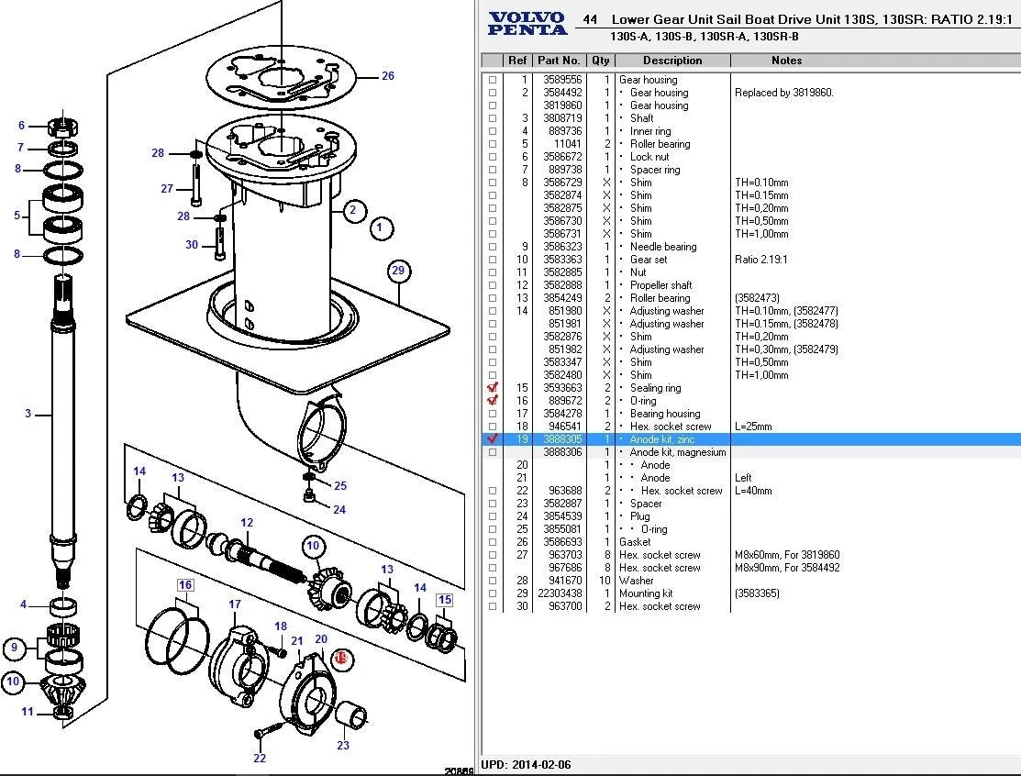Select callout 21 left anode label
Image resolution: width=1021 pixels, height=776 pixels.
[x=297, y=641]
